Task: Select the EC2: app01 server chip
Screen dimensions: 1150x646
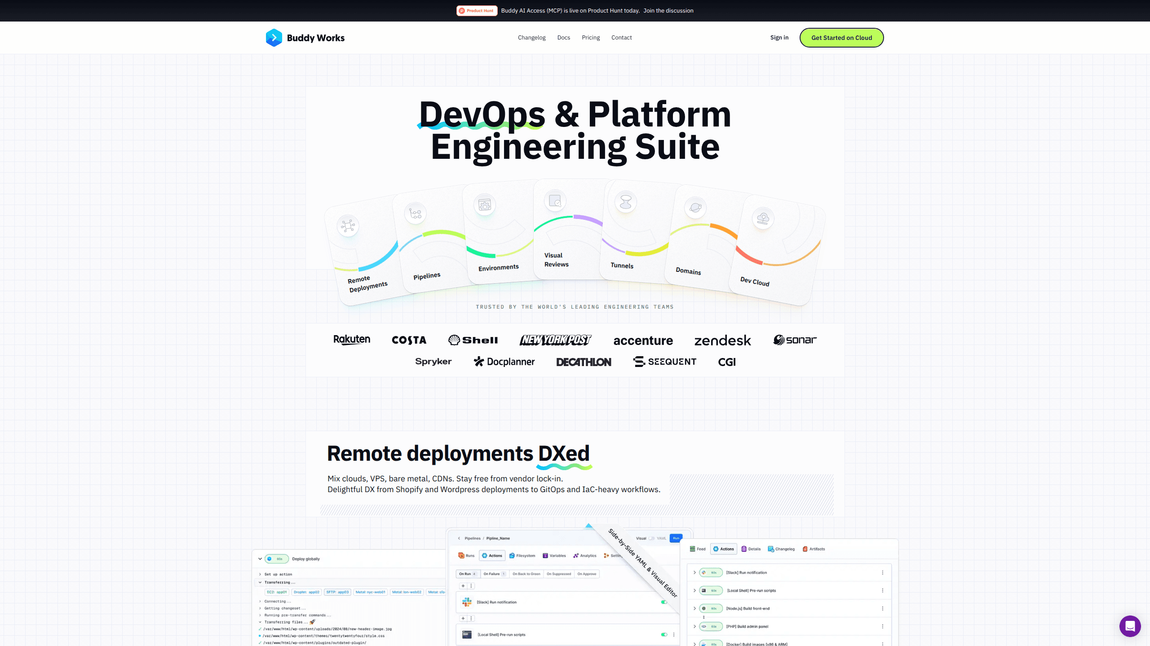Action: 277,592
